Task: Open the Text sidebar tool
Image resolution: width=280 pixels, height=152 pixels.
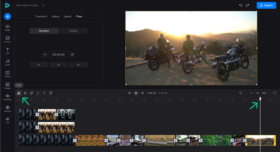Action: (x=7, y=51)
